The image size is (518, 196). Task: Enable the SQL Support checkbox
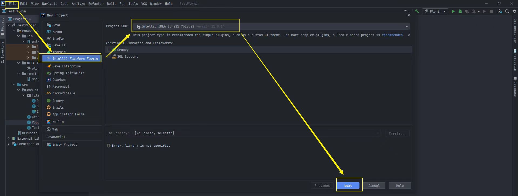tap(109, 56)
